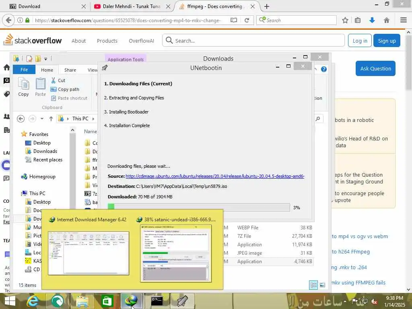Open the About menu on Stack Overflow
This screenshot has height=309, width=412.
click(x=78, y=41)
